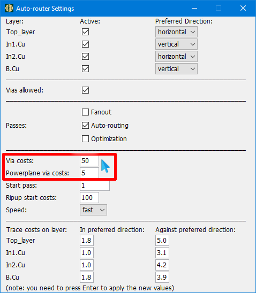Click the Via costs input field
This screenshot has height=293, width=256.
(x=89, y=161)
